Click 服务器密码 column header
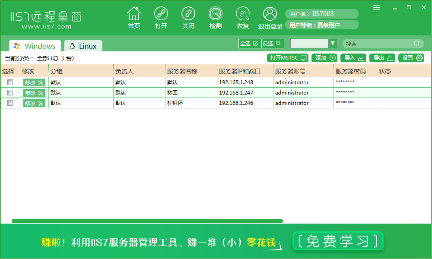The height and width of the screenshot is (259, 432). (x=356, y=71)
